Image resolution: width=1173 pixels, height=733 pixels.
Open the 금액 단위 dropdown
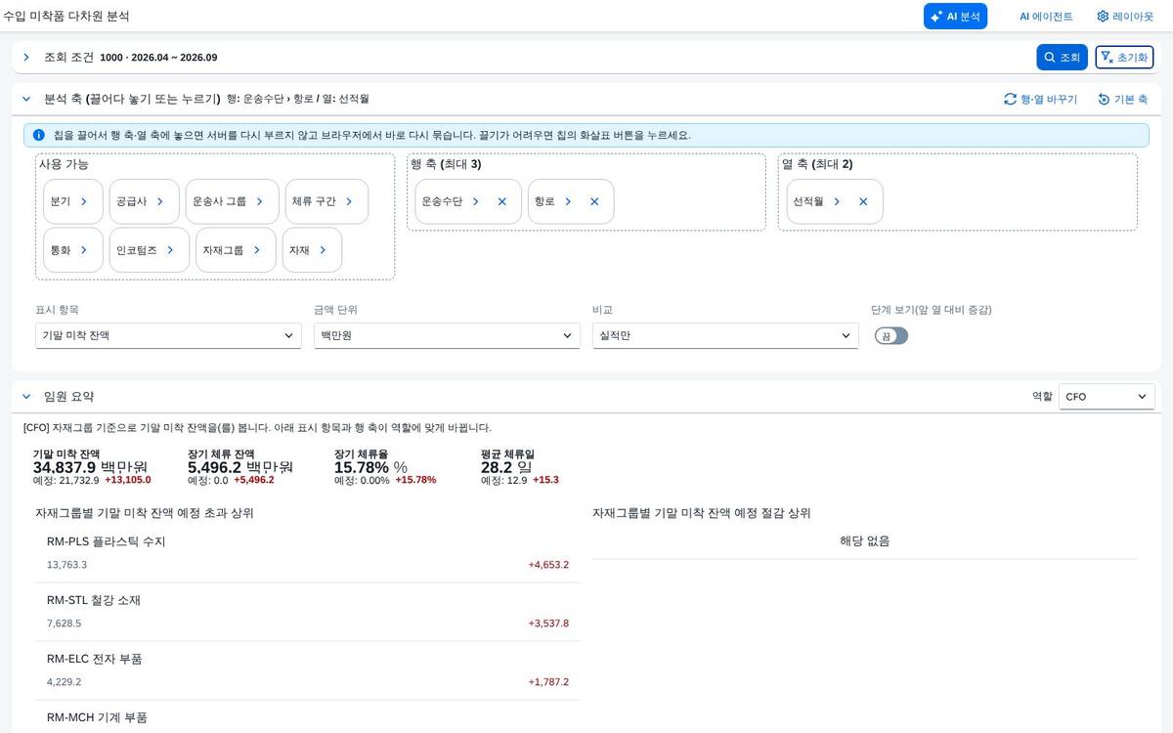447,335
